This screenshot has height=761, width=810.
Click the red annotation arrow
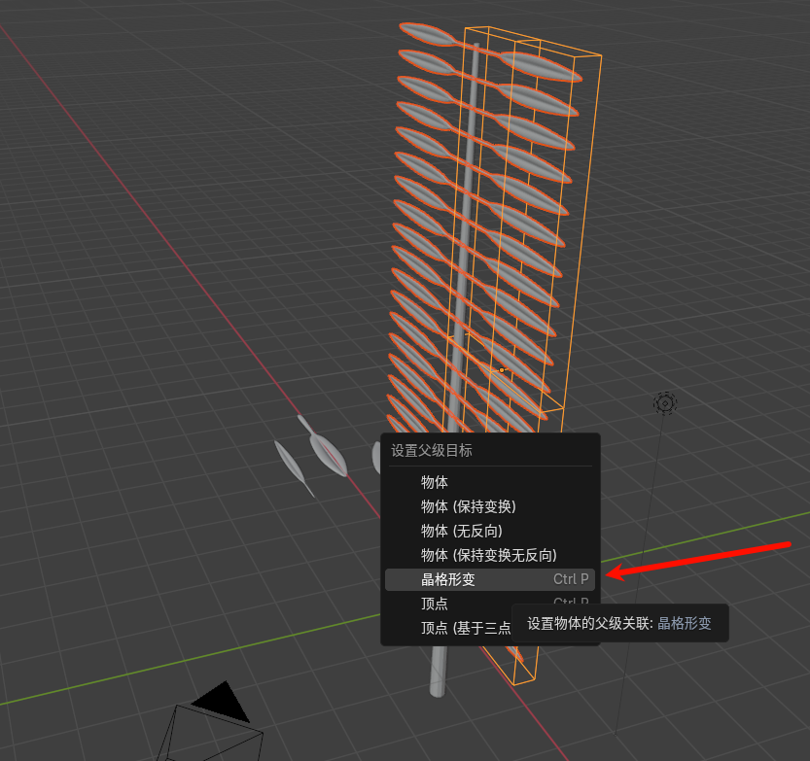[700, 558]
